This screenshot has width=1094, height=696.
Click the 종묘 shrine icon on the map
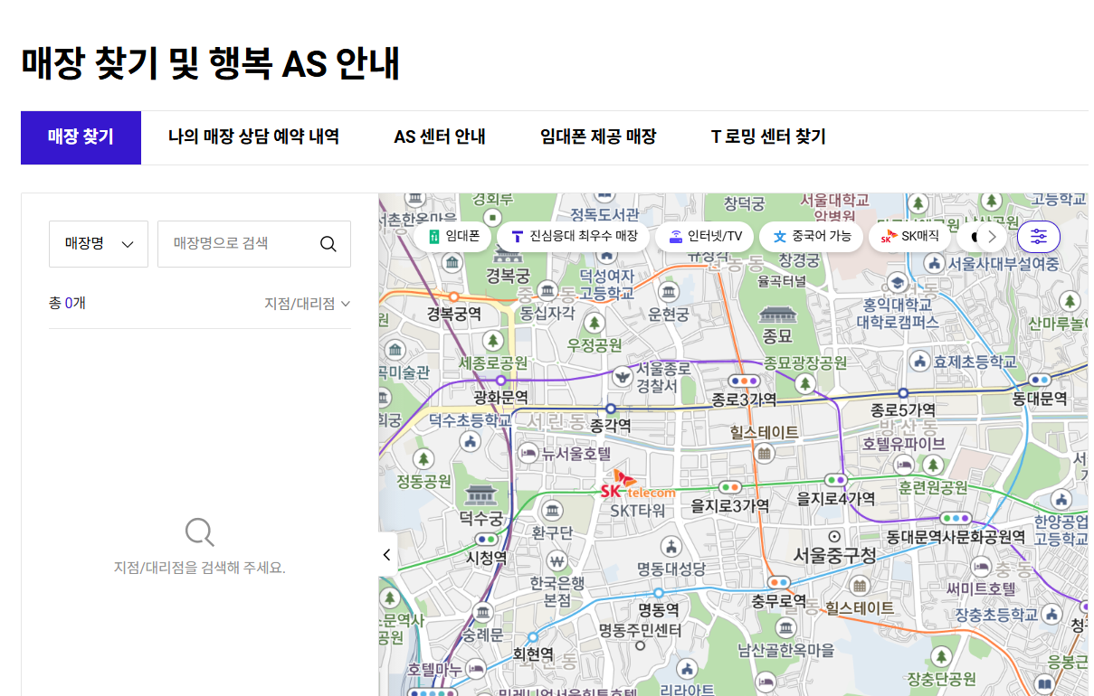pos(776,315)
